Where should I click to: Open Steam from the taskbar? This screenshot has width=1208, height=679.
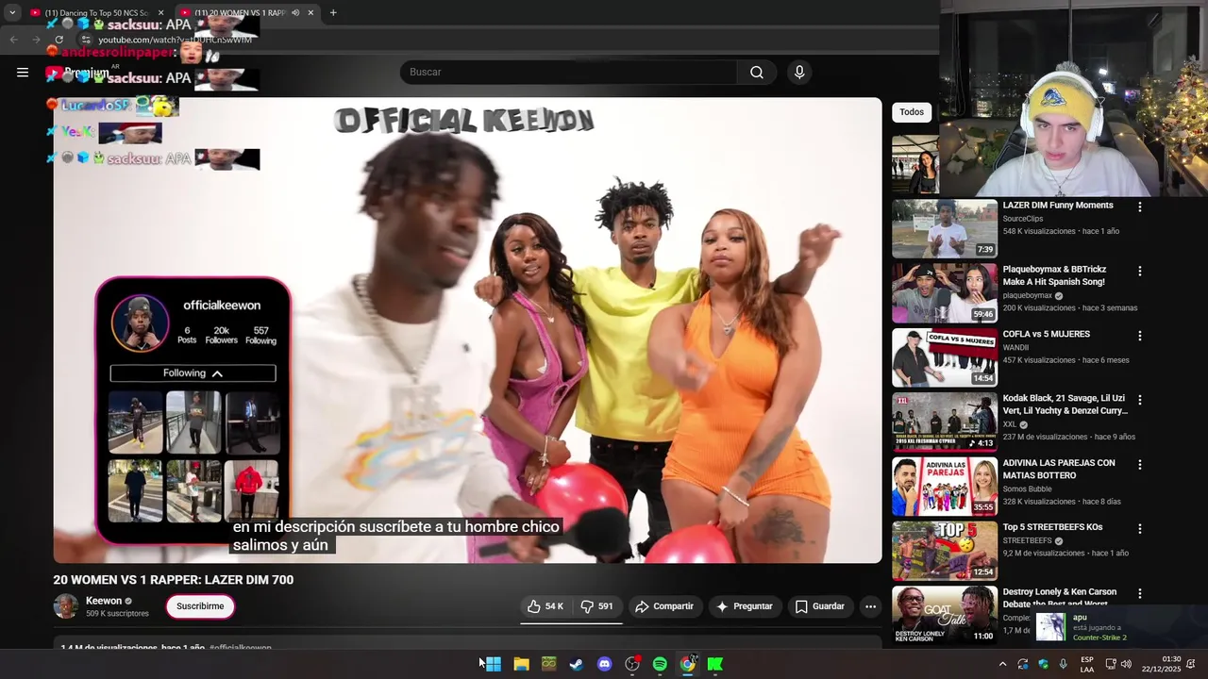(x=576, y=664)
